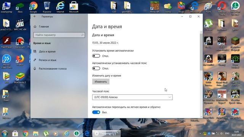Viewport: 244px width, 137px height.
Task: Open Microsoft Store desktop icon
Action: (x=74, y=7)
